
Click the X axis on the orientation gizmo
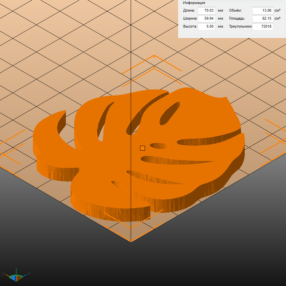29,273
